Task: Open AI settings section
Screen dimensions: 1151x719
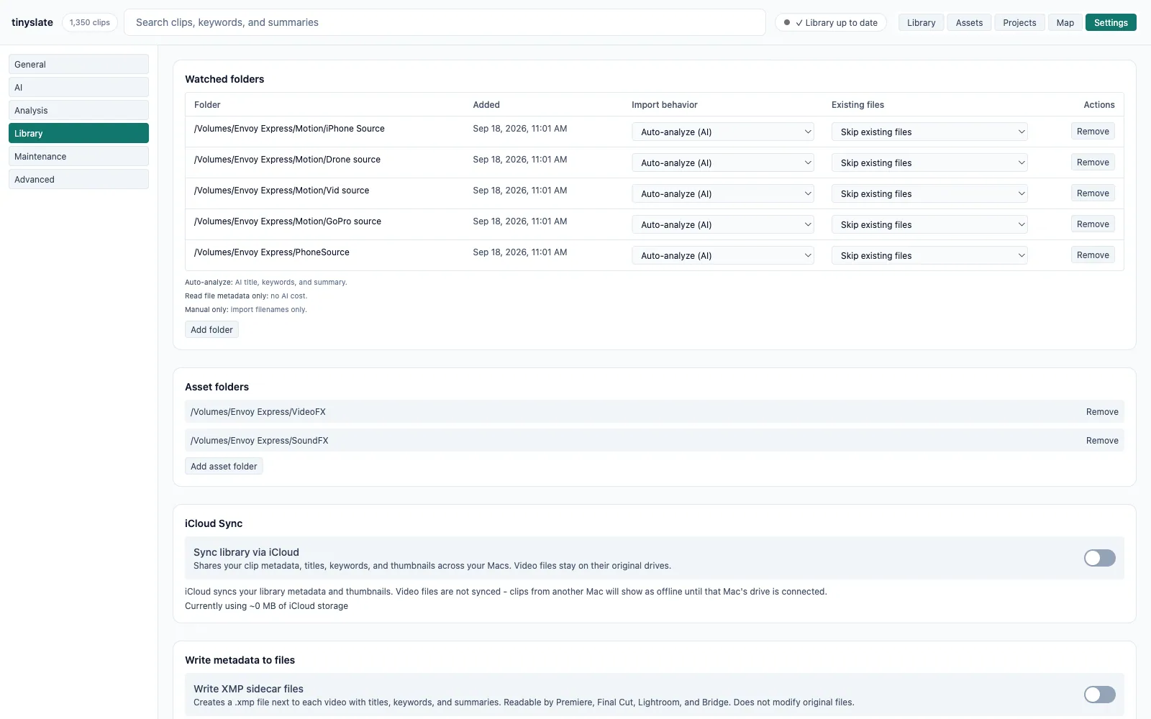Action: point(78,87)
